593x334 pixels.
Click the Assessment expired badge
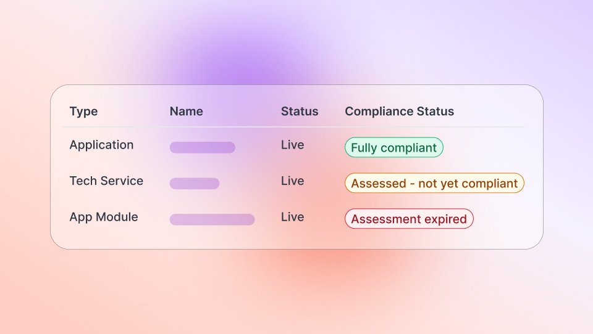[x=409, y=219]
